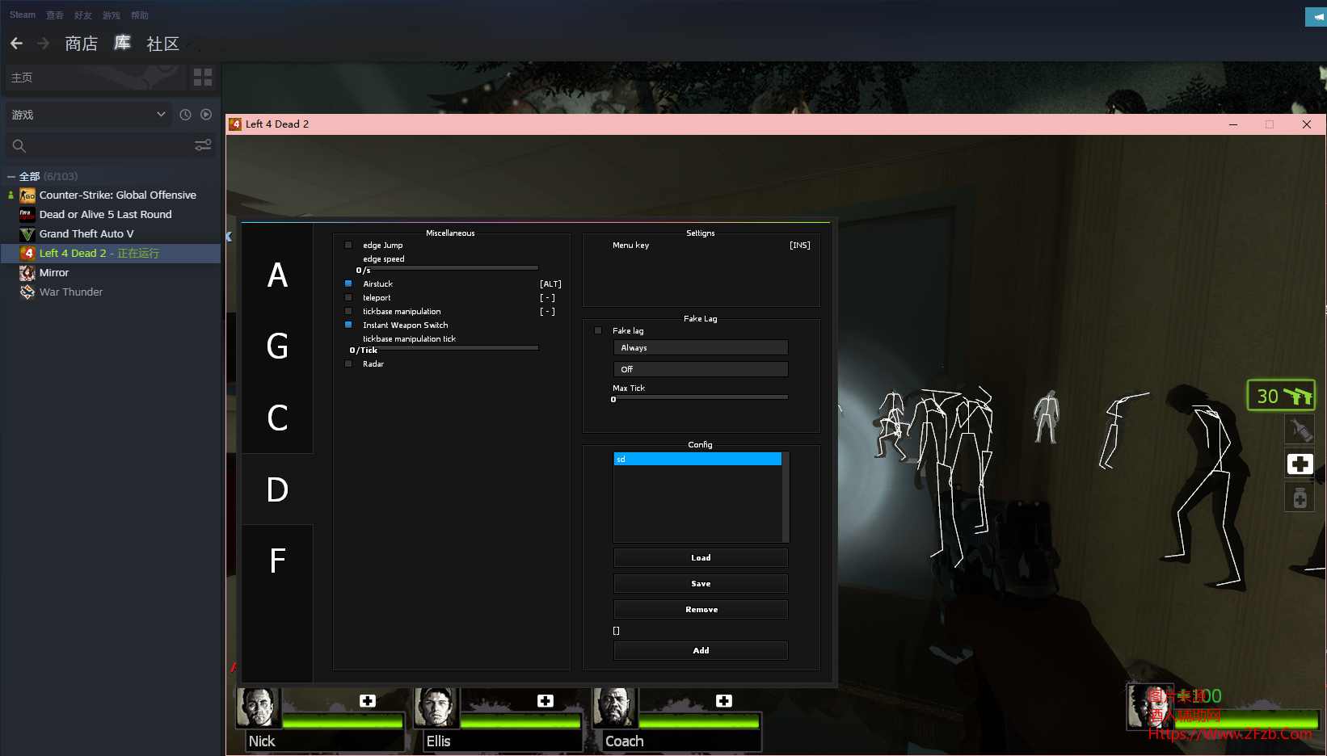
Task: Click the Left 4 Dead 2 library icon
Action: point(27,254)
